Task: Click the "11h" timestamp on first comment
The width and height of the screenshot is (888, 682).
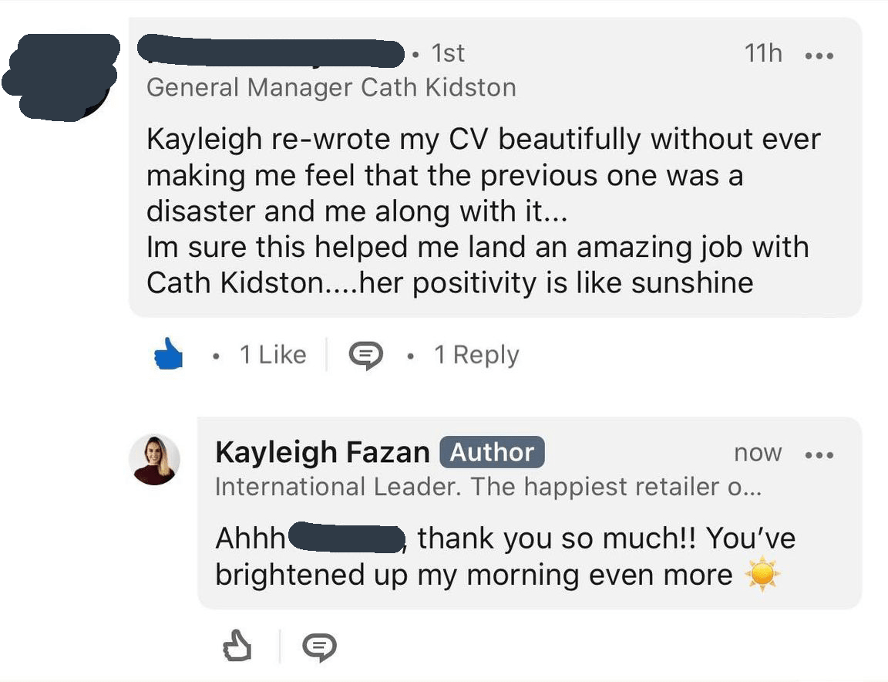Action: click(763, 53)
